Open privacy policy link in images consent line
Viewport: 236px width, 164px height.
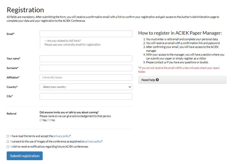[93, 141]
